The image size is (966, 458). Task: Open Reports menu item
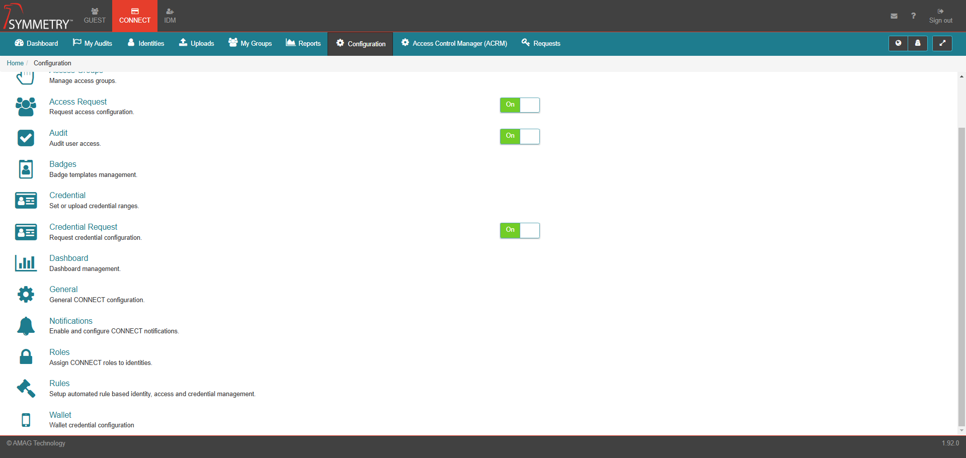303,43
